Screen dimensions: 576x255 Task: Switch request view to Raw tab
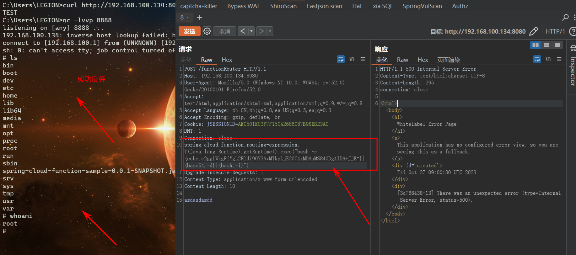coord(207,60)
